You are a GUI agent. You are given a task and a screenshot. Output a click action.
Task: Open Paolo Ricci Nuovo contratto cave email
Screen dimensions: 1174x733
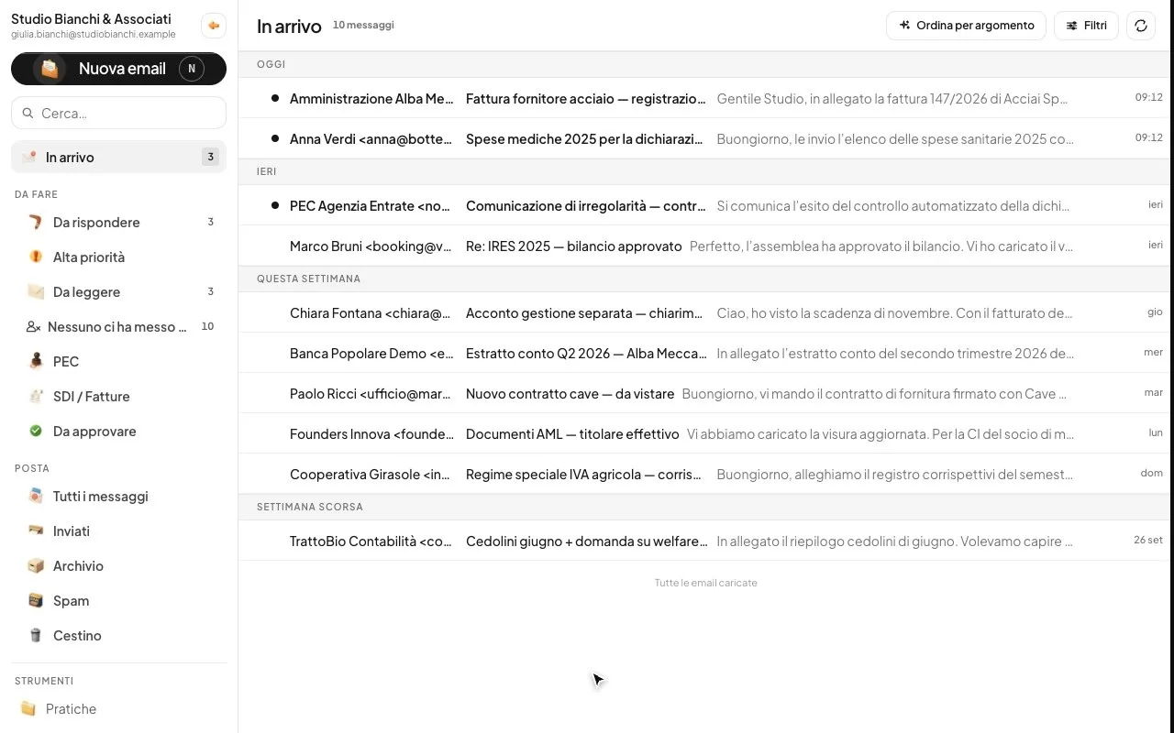(705, 393)
